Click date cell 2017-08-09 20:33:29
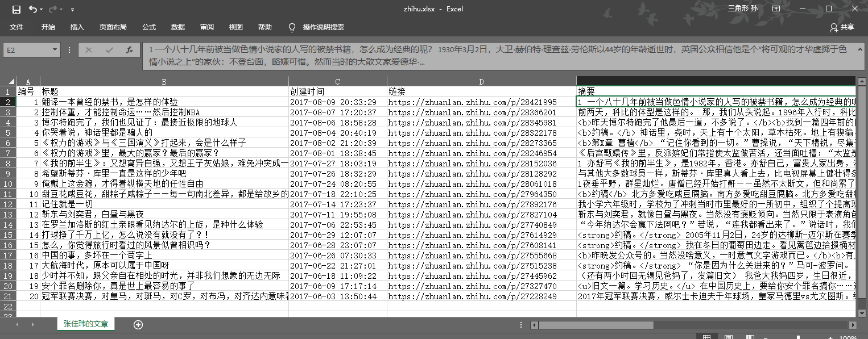 (x=338, y=102)
